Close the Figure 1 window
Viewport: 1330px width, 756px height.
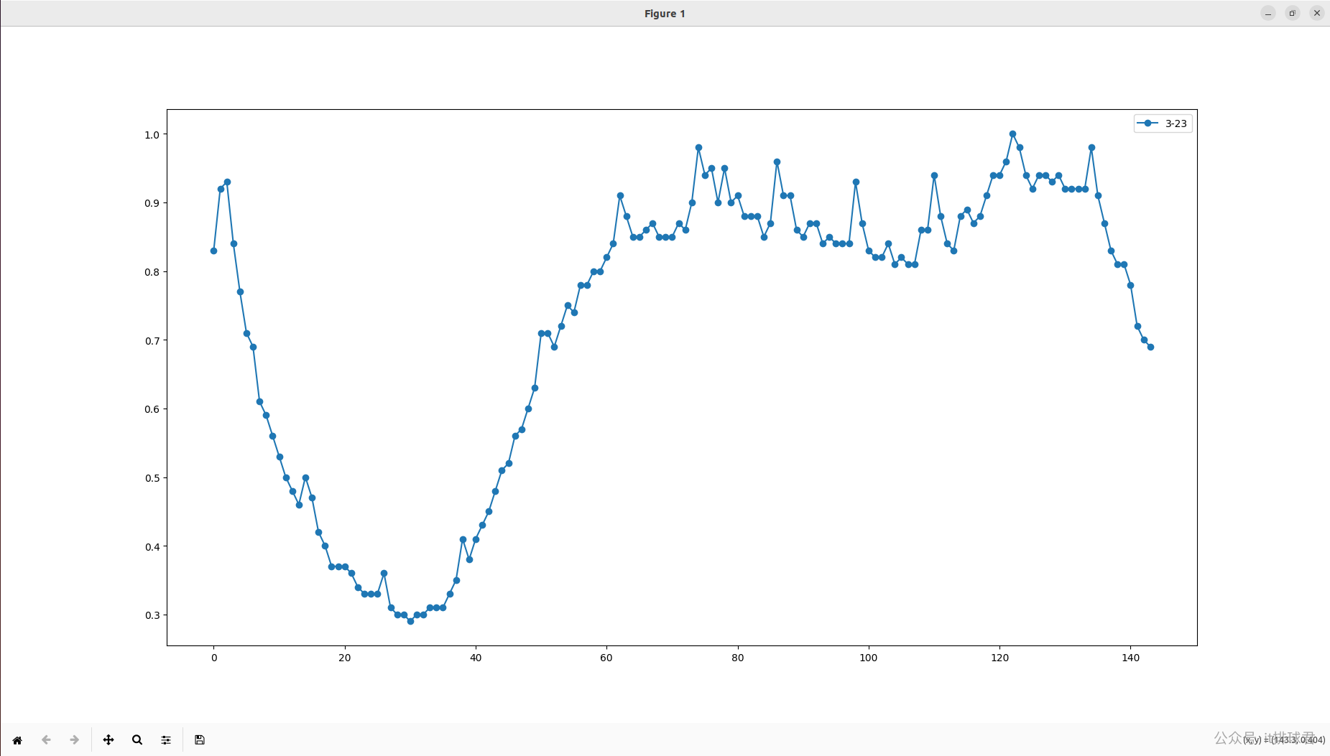[1316, 13]
